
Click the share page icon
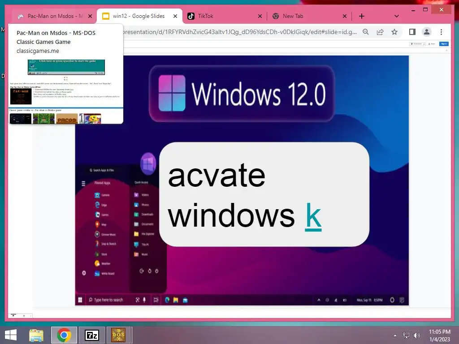[380, 32]
